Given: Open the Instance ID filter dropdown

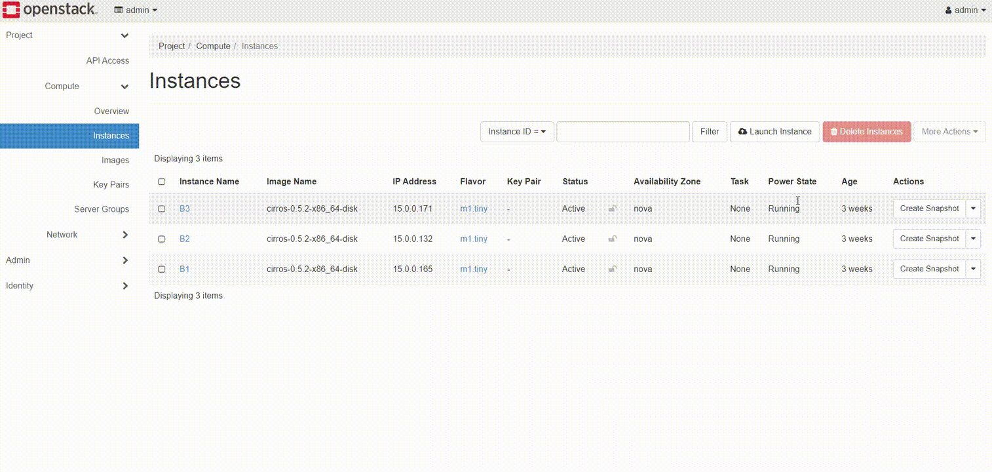Looking at the screenshot, I should point(517,132).
